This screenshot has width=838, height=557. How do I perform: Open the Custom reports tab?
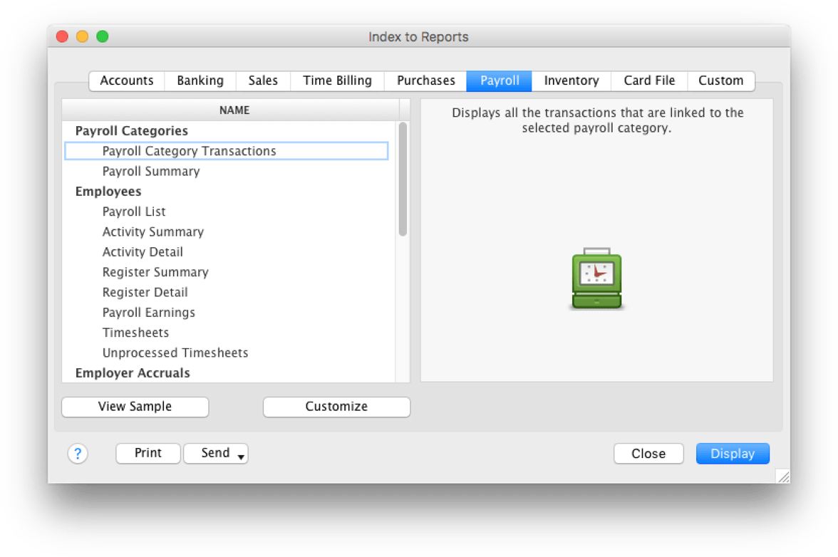(x=720, y=80)
